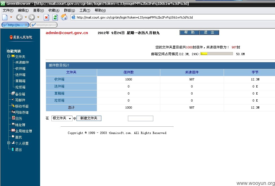
Task: Open 草稿箱 in the statistics table
Action: [x=59, y=93]
